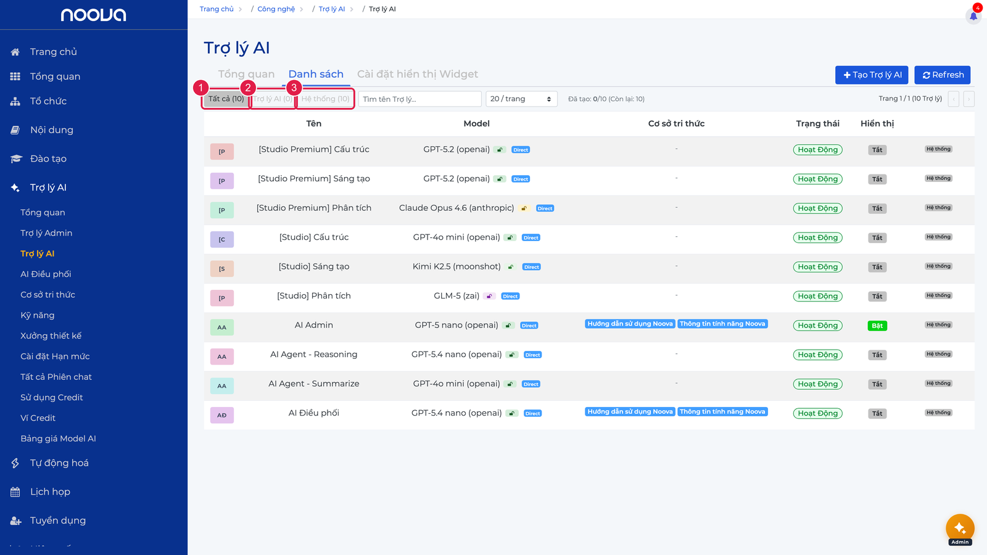Filter by Tất cả (10)
Viewport: 987px width, 555px height.
226,99
